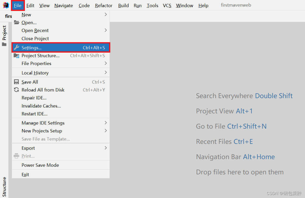Viewport: 305px width, 198px height.
Task: Select Settings... menu entry
Action: click(x=61, y=48)
